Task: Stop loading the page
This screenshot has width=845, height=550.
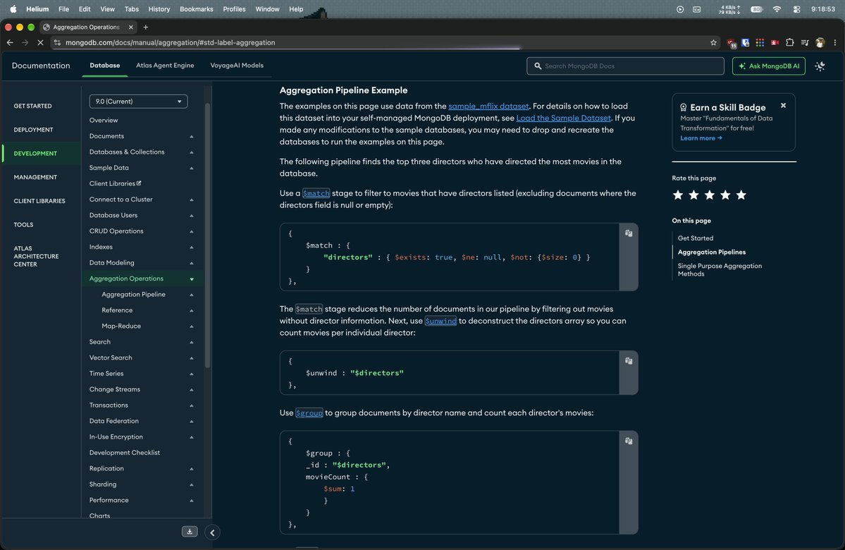Action: click(40, 42)
